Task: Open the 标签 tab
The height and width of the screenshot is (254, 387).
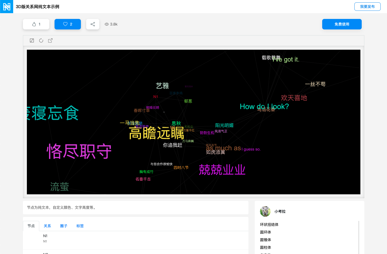Action: coord(80,226)
